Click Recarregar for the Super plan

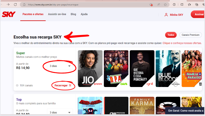click(x=63, y=85)
